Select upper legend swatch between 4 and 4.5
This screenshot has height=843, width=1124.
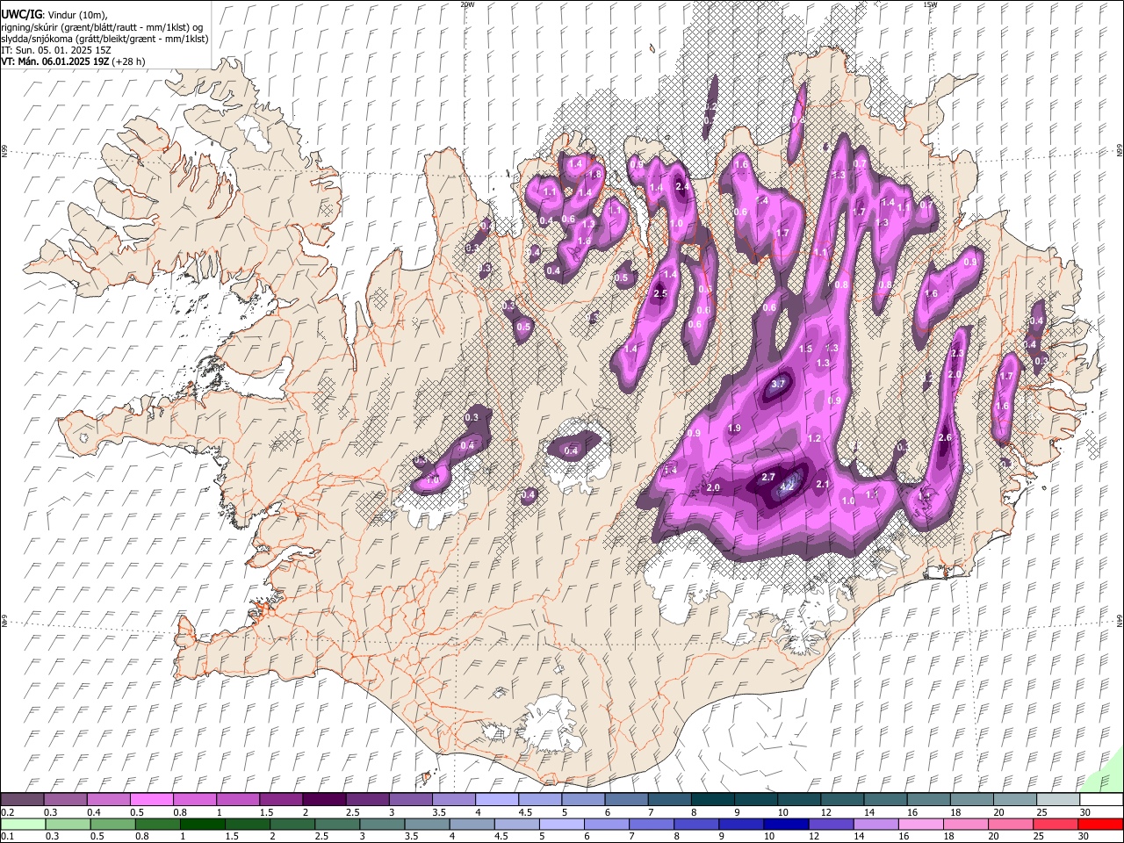[x=497, y=799]
